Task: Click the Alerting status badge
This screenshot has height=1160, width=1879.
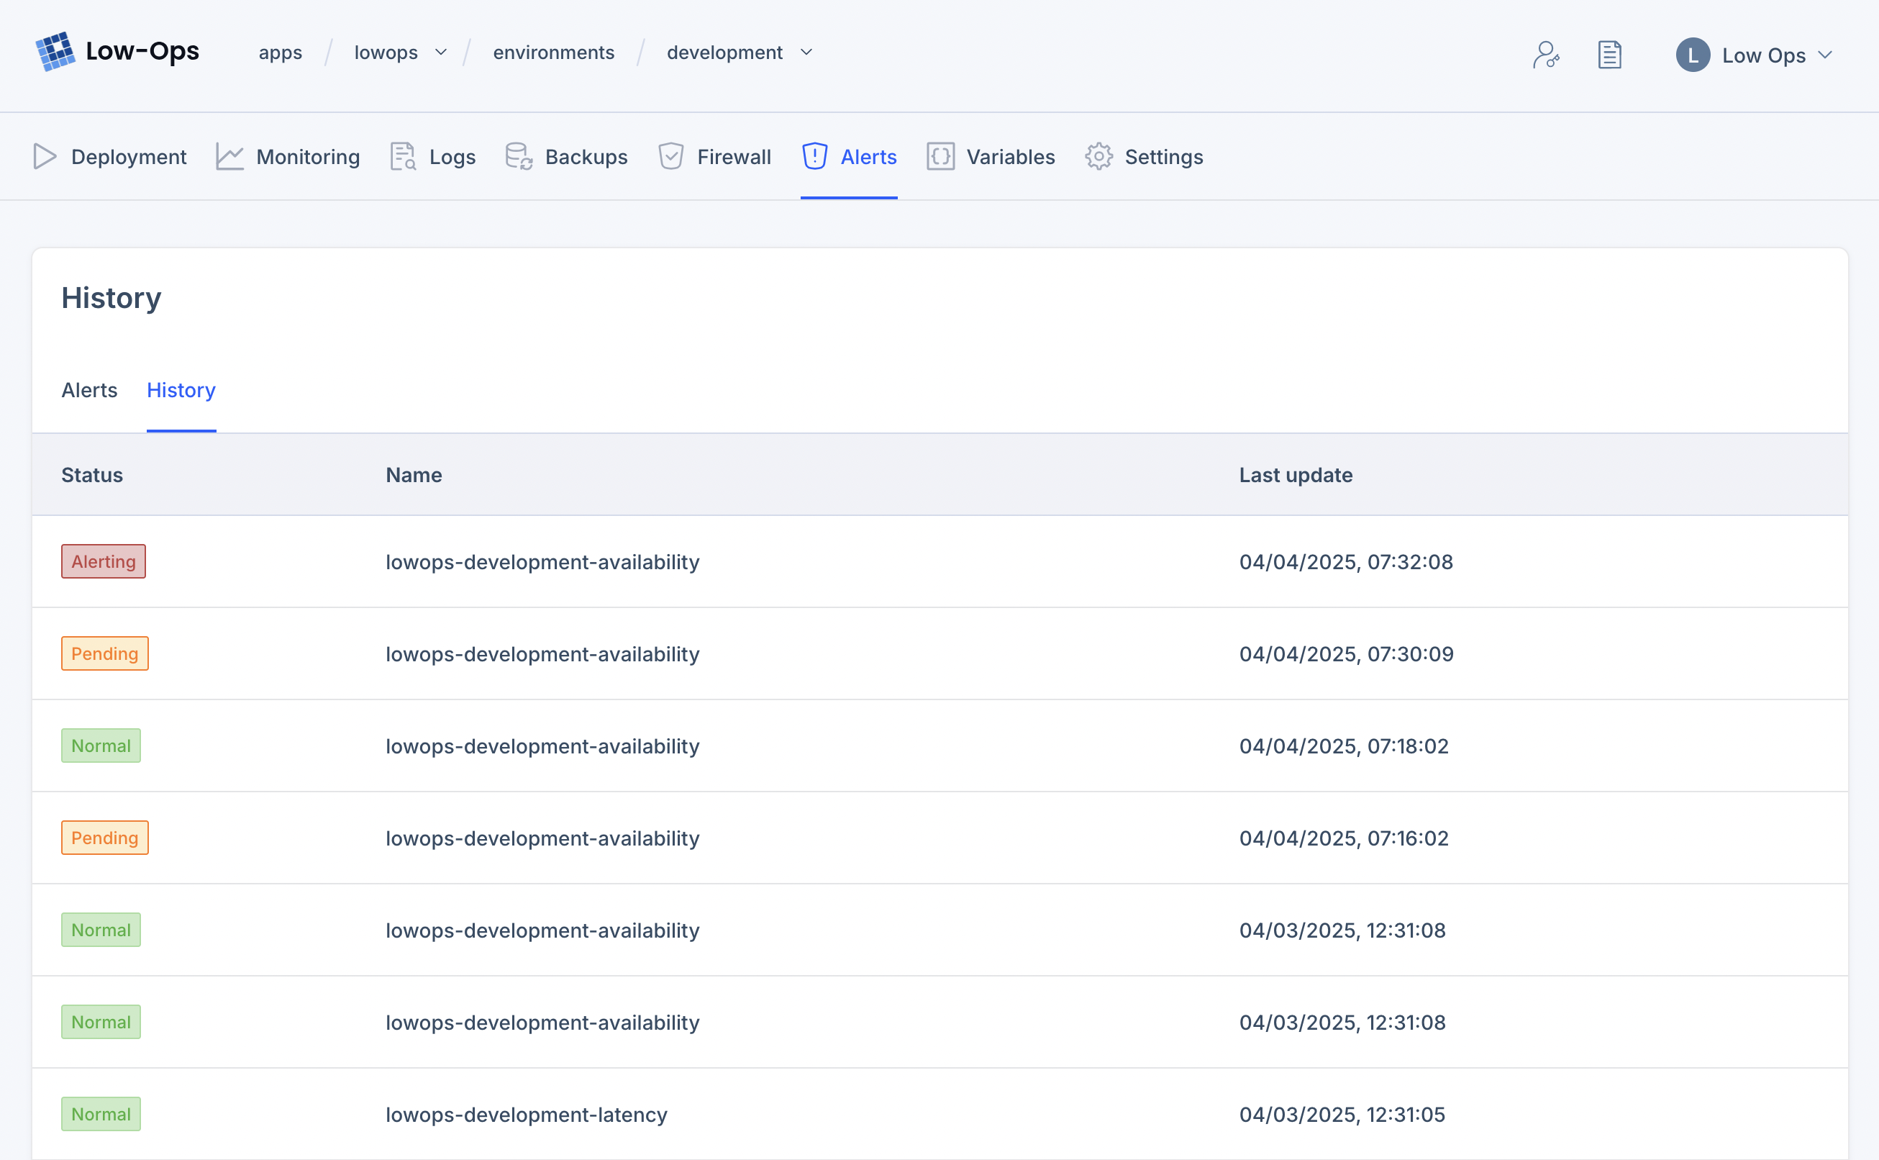Action: [104, 561]
